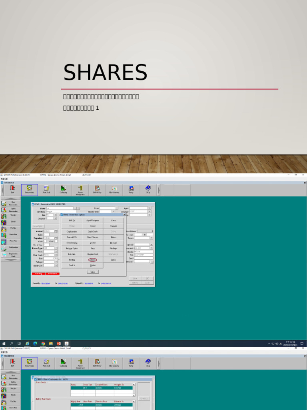The width and height of the screenshot is (307, 410).
Task: Open Registration Cards in upper OPERA sidebar
Action: (x=10, y=255)
